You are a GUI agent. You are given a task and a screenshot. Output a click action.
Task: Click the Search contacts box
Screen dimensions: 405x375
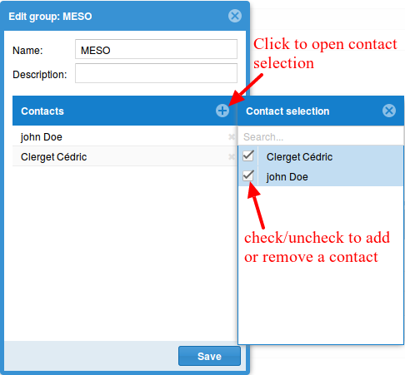[321, 136]
